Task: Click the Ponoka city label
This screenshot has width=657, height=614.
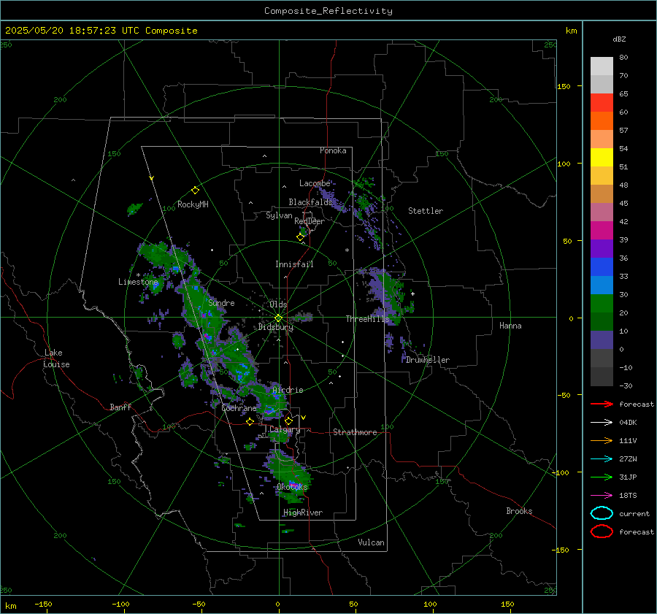Action: [x=333, y=150]
